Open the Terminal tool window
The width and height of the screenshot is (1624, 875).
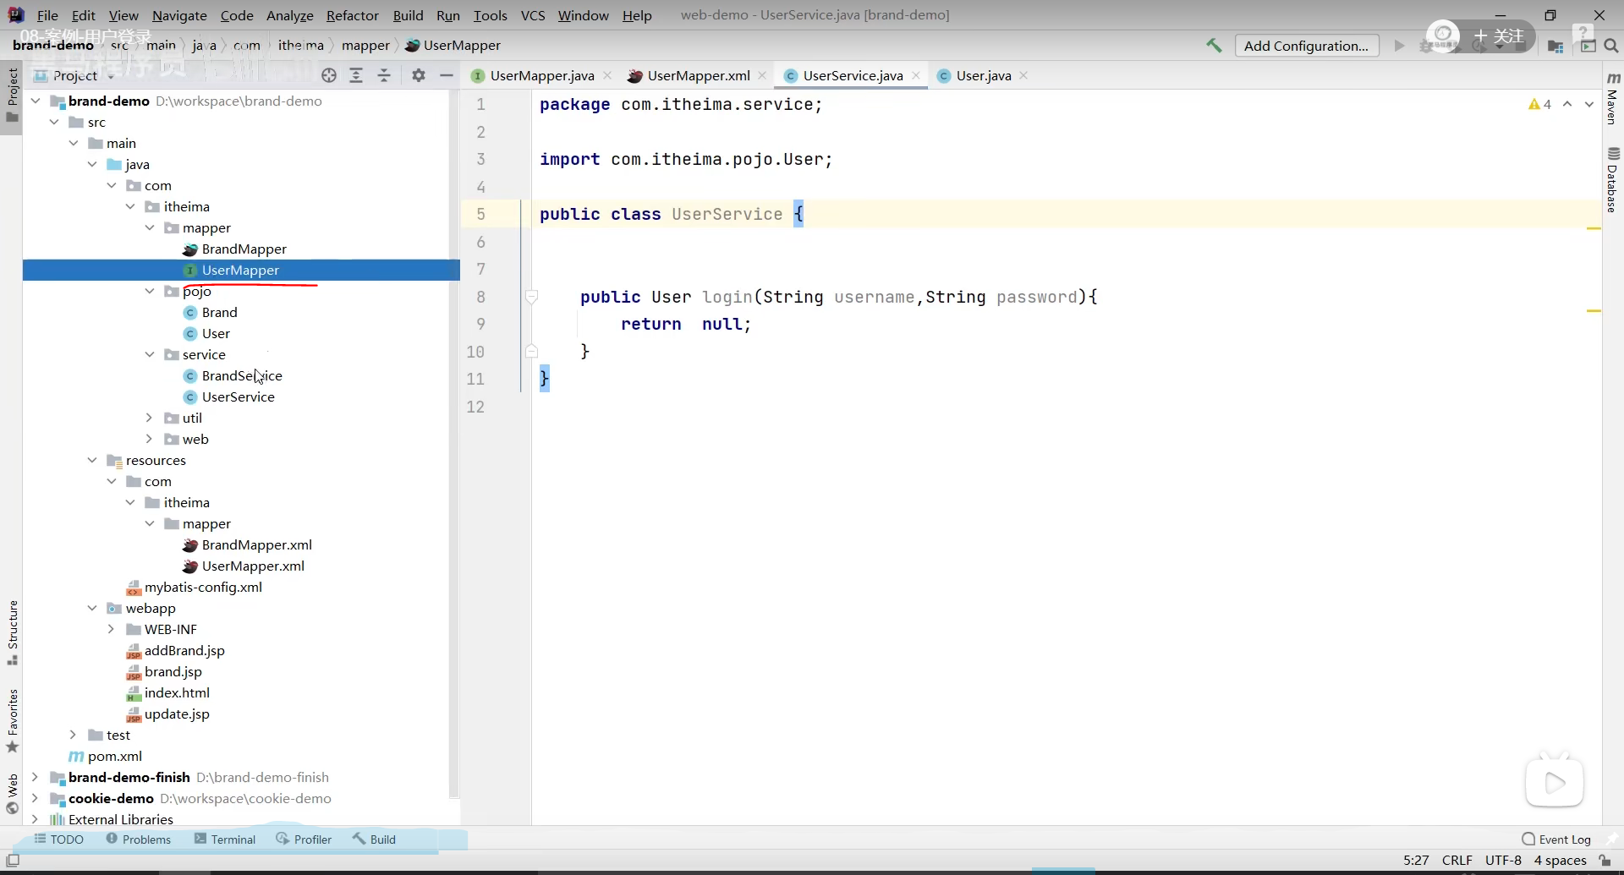(225, 839)
